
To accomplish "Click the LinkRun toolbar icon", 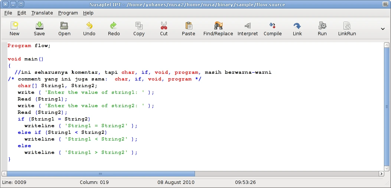I will pos(347,29).
